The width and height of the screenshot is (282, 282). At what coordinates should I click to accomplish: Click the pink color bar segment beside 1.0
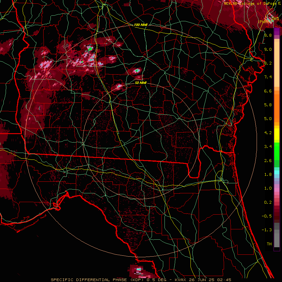277,190
